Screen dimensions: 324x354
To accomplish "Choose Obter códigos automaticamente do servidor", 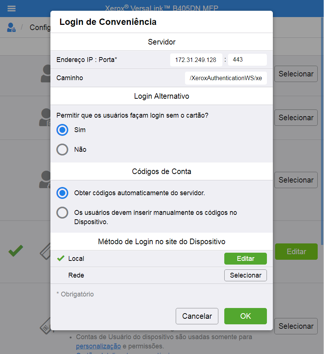I will point(62,193).
